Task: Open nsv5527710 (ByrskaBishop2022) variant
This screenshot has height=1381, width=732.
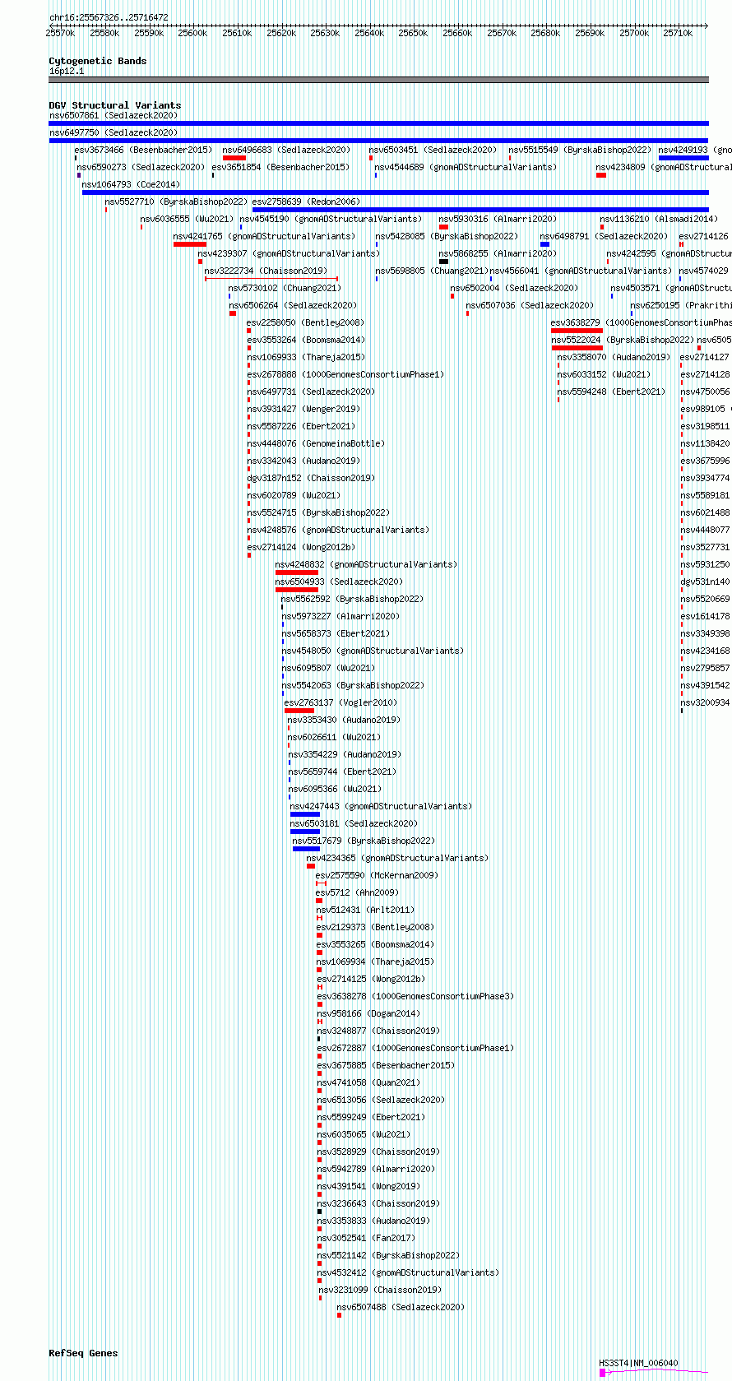Action: (176, 202)
